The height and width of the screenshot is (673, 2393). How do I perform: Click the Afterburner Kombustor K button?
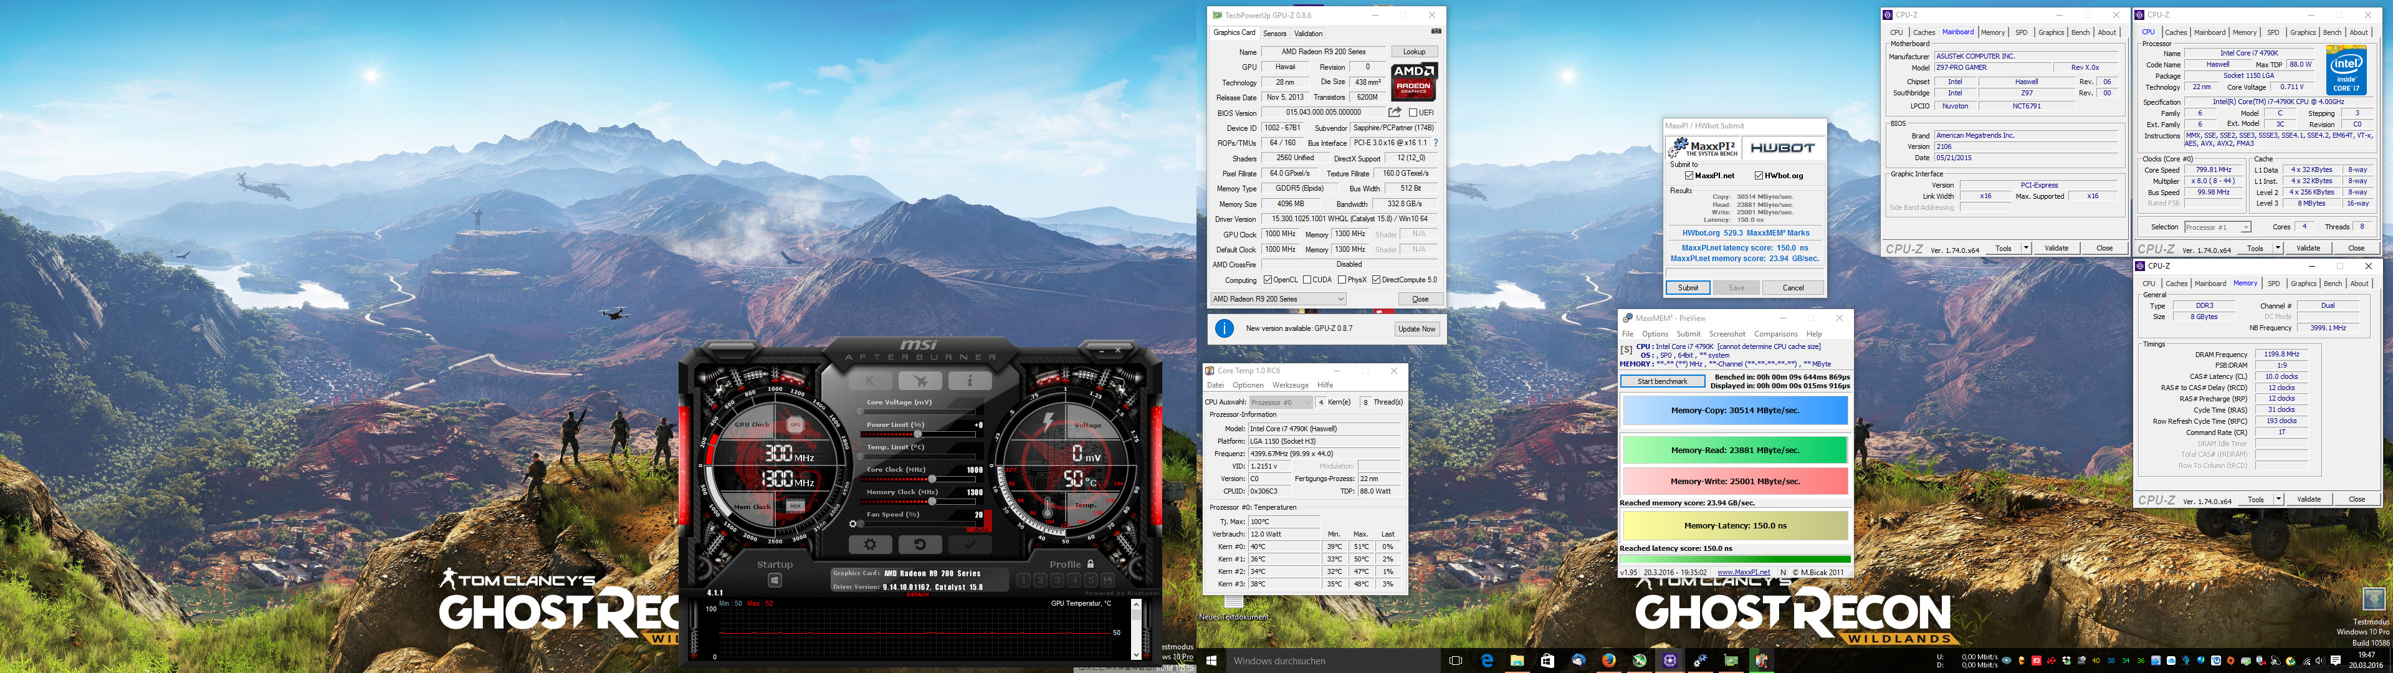(871, 381)
